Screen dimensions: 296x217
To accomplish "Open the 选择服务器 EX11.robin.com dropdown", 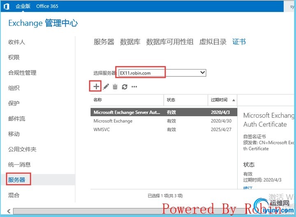I will pyautogui.click(x=162, y=73).
